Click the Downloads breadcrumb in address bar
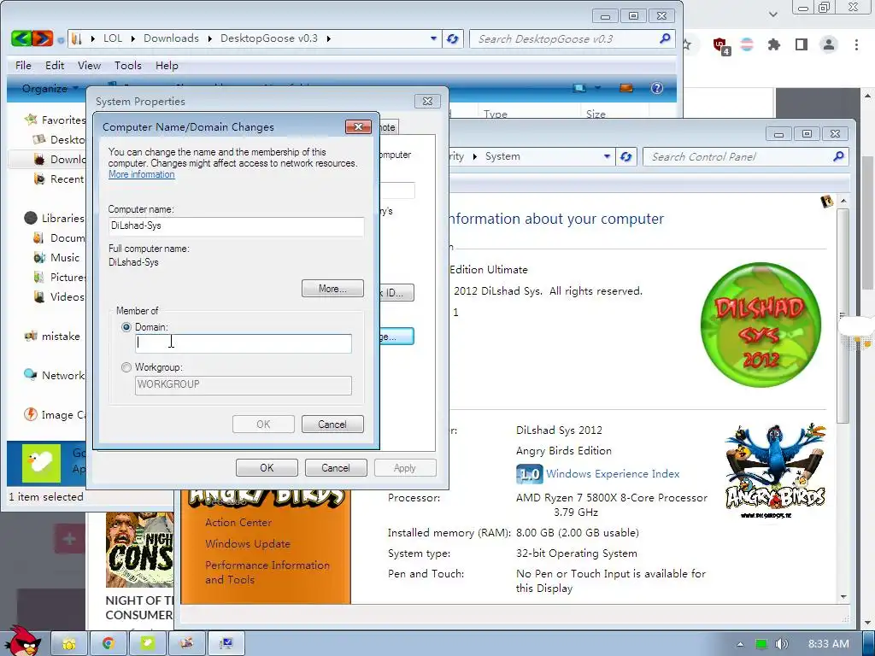The image size is (875, 656). (171, 38)
